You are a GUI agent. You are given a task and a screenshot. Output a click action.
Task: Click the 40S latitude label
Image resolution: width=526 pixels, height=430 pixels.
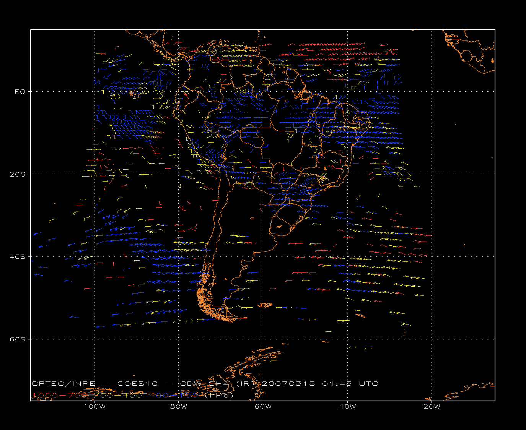pos(18,256)
